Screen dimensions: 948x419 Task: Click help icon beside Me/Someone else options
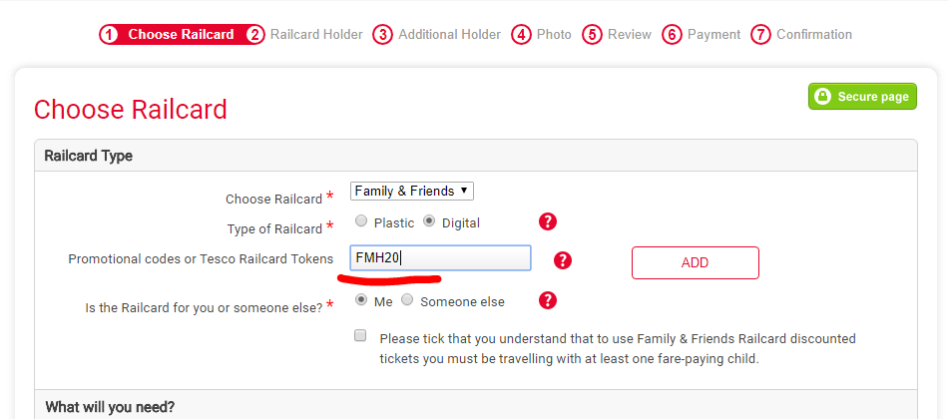pyautogui.click(x=547, y=300)
